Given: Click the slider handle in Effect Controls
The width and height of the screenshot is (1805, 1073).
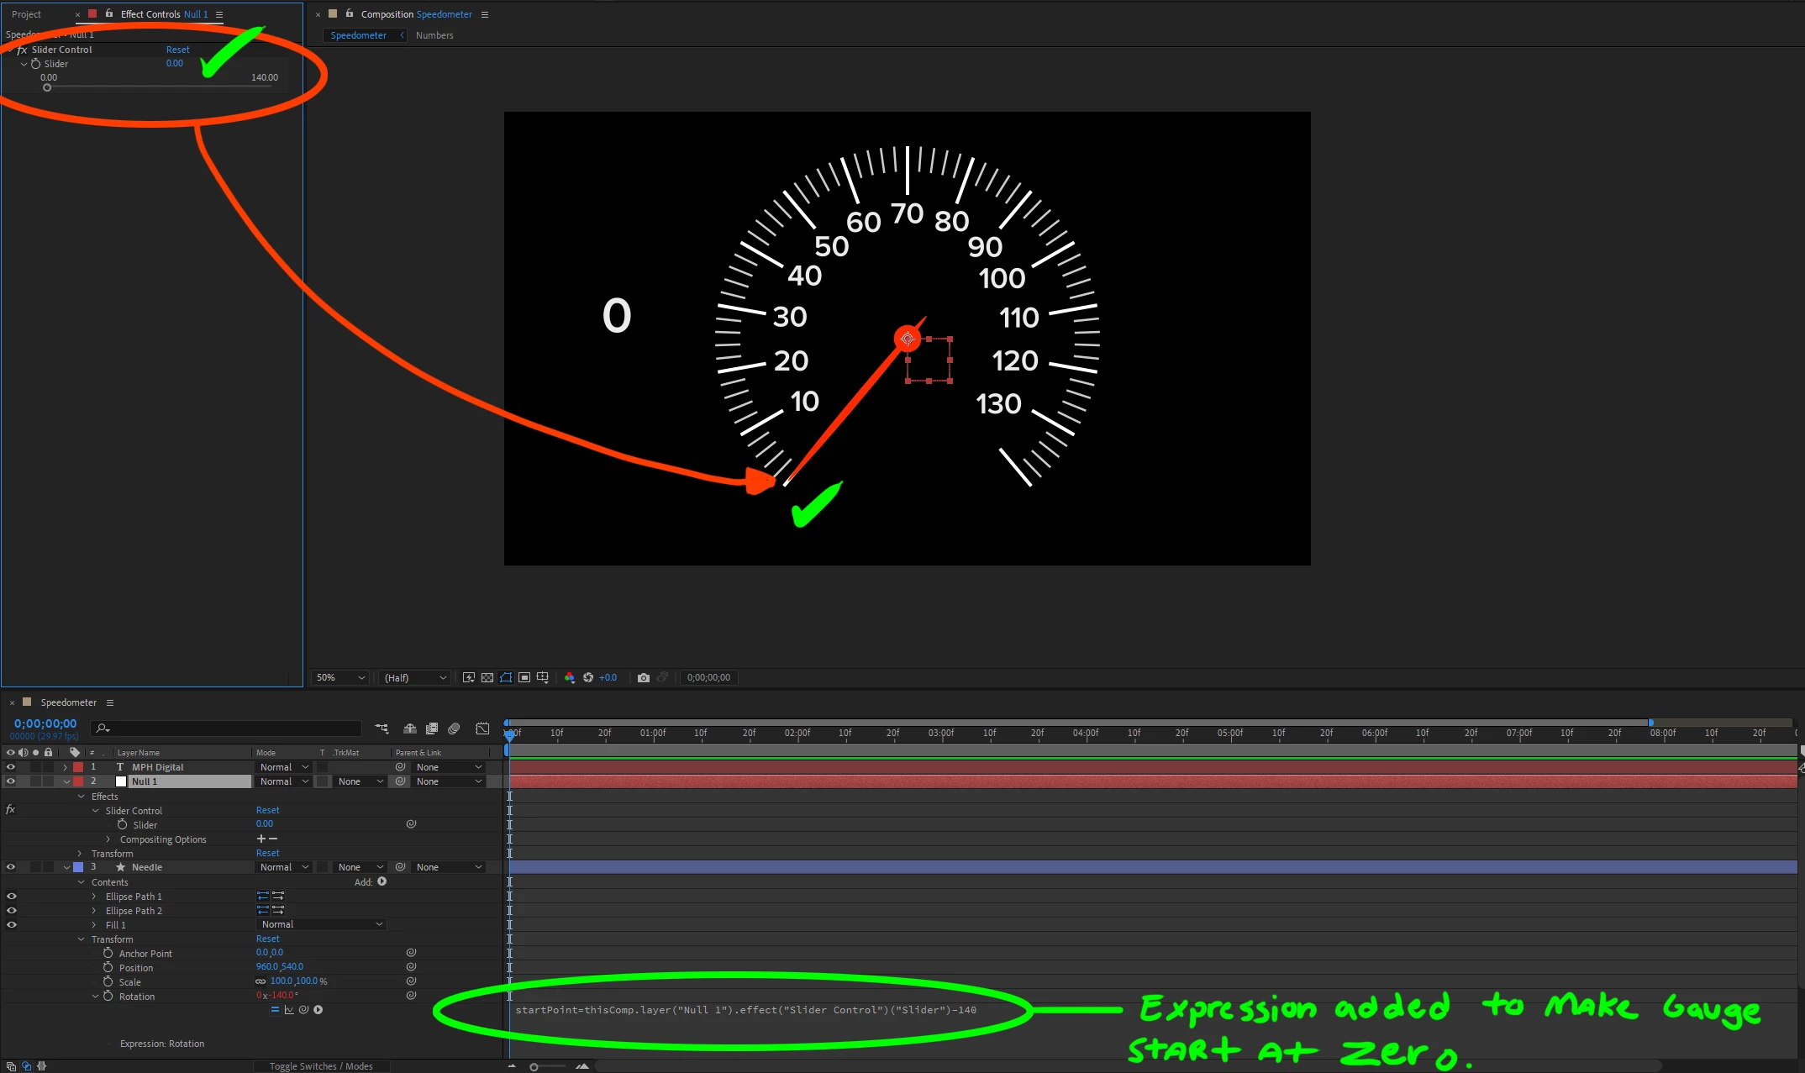Looking at the screenshot, I should tap(47, 87).
